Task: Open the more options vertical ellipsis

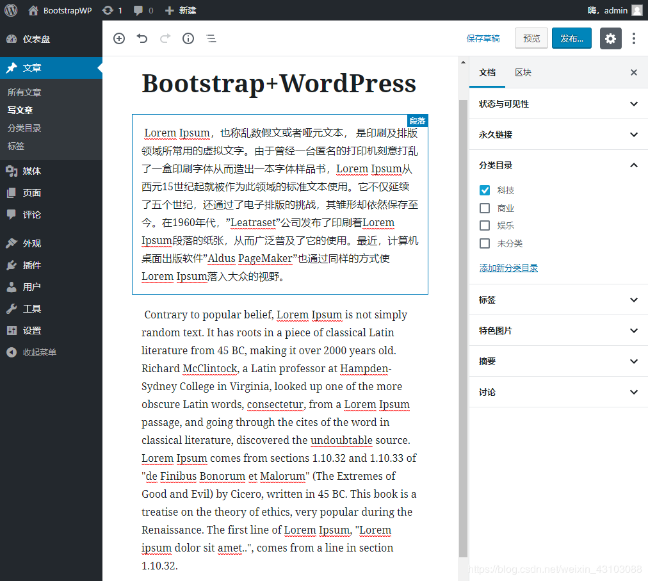Action: (633, 38)
